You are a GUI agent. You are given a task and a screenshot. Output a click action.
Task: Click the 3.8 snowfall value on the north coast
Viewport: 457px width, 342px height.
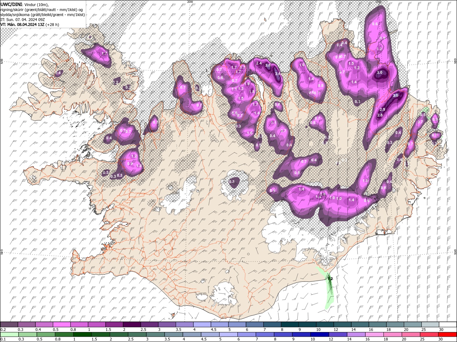click(x=268, y=66)
